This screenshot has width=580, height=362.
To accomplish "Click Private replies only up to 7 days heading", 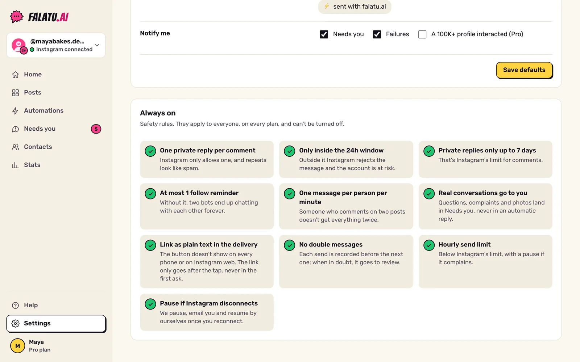I will point(487,150).
